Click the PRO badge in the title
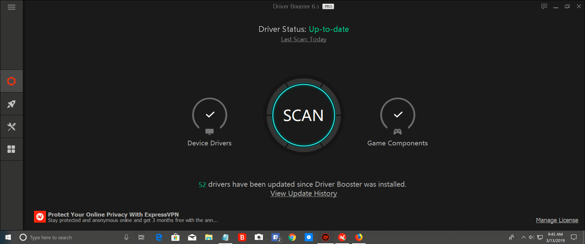Image resolution: width=585 pixels, height=244 pixels. (328, 6)
